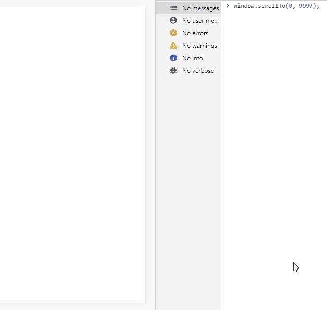Choose the "No errors" filter label
The width and height of the screenshot is (327, 310).
tap(195, 33)
